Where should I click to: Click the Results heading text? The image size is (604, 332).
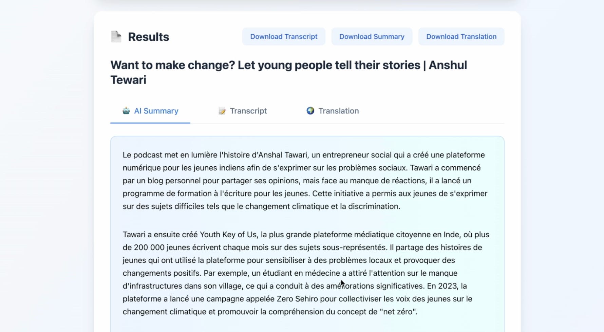pyautogui.click(x=148, y=37)
